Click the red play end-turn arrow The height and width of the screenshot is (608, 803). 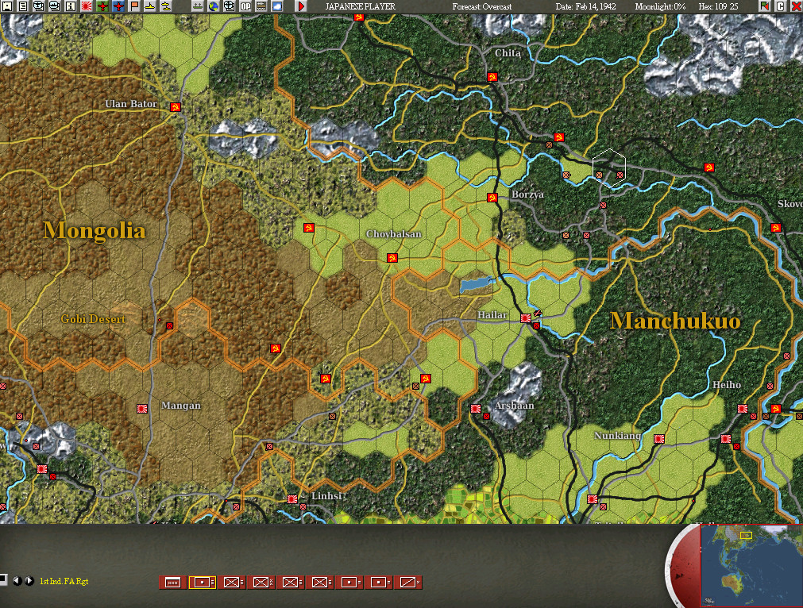click(302, 6)
